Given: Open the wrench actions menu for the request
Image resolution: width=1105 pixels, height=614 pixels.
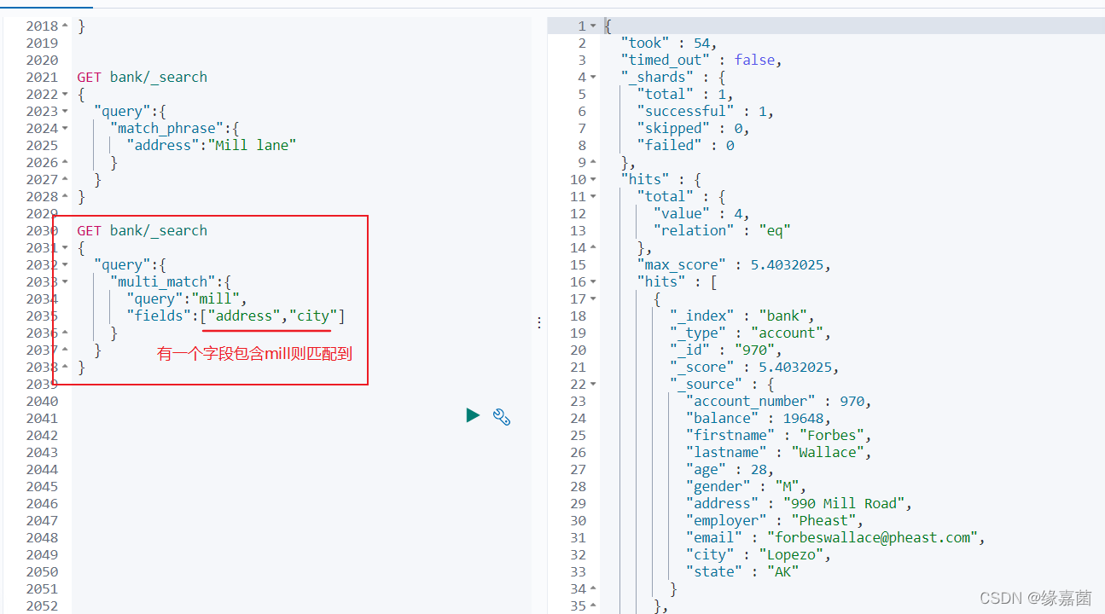Looking at the screenshot, I should pyautogui.click(x=502, y=416).
